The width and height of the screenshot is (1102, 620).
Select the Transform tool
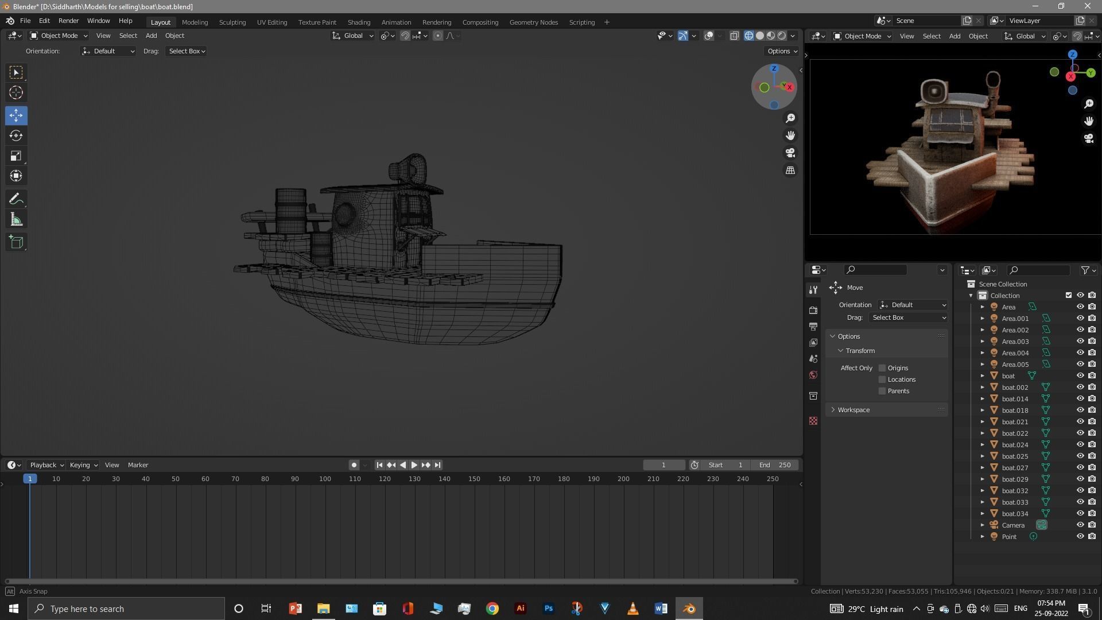16,176
